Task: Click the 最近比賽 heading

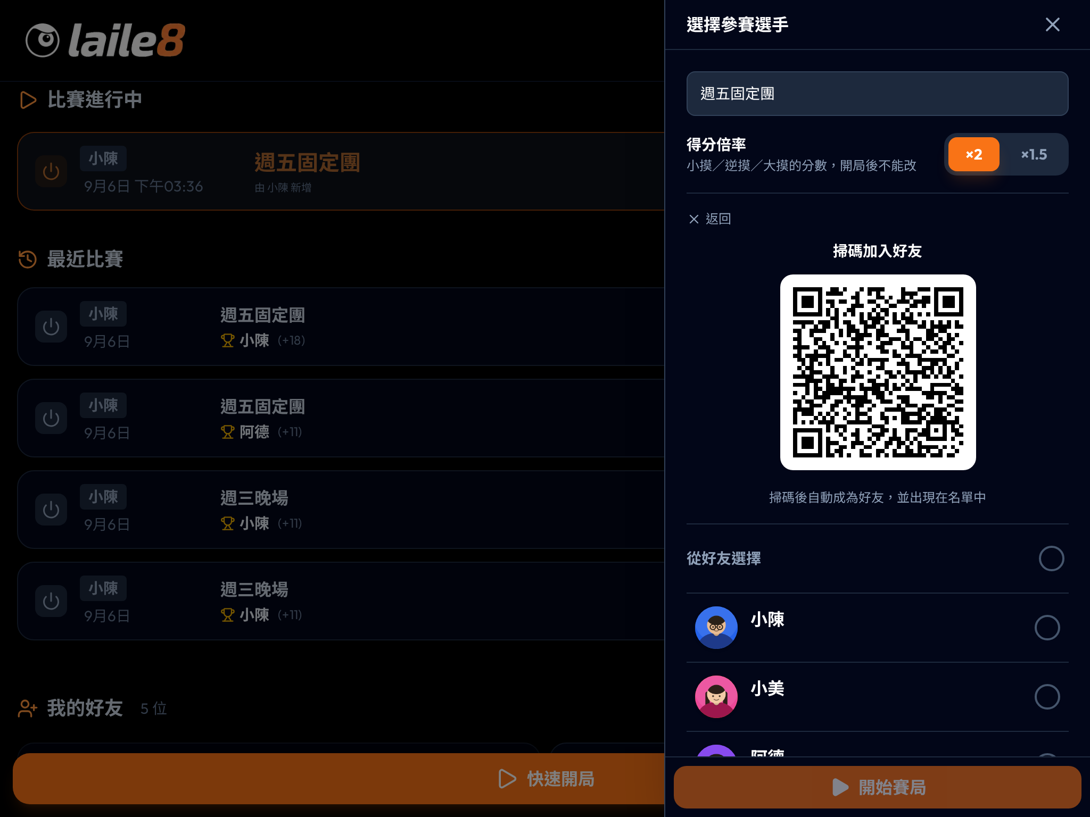Action: pyautogui.click(x=85, y=259)
